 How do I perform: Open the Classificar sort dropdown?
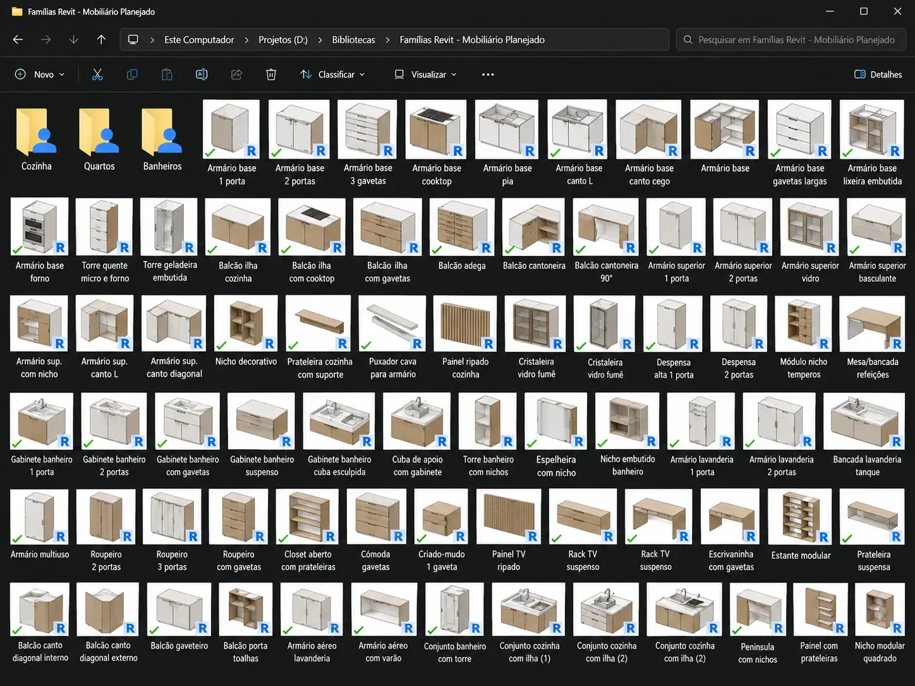click(x=332, y=75)
